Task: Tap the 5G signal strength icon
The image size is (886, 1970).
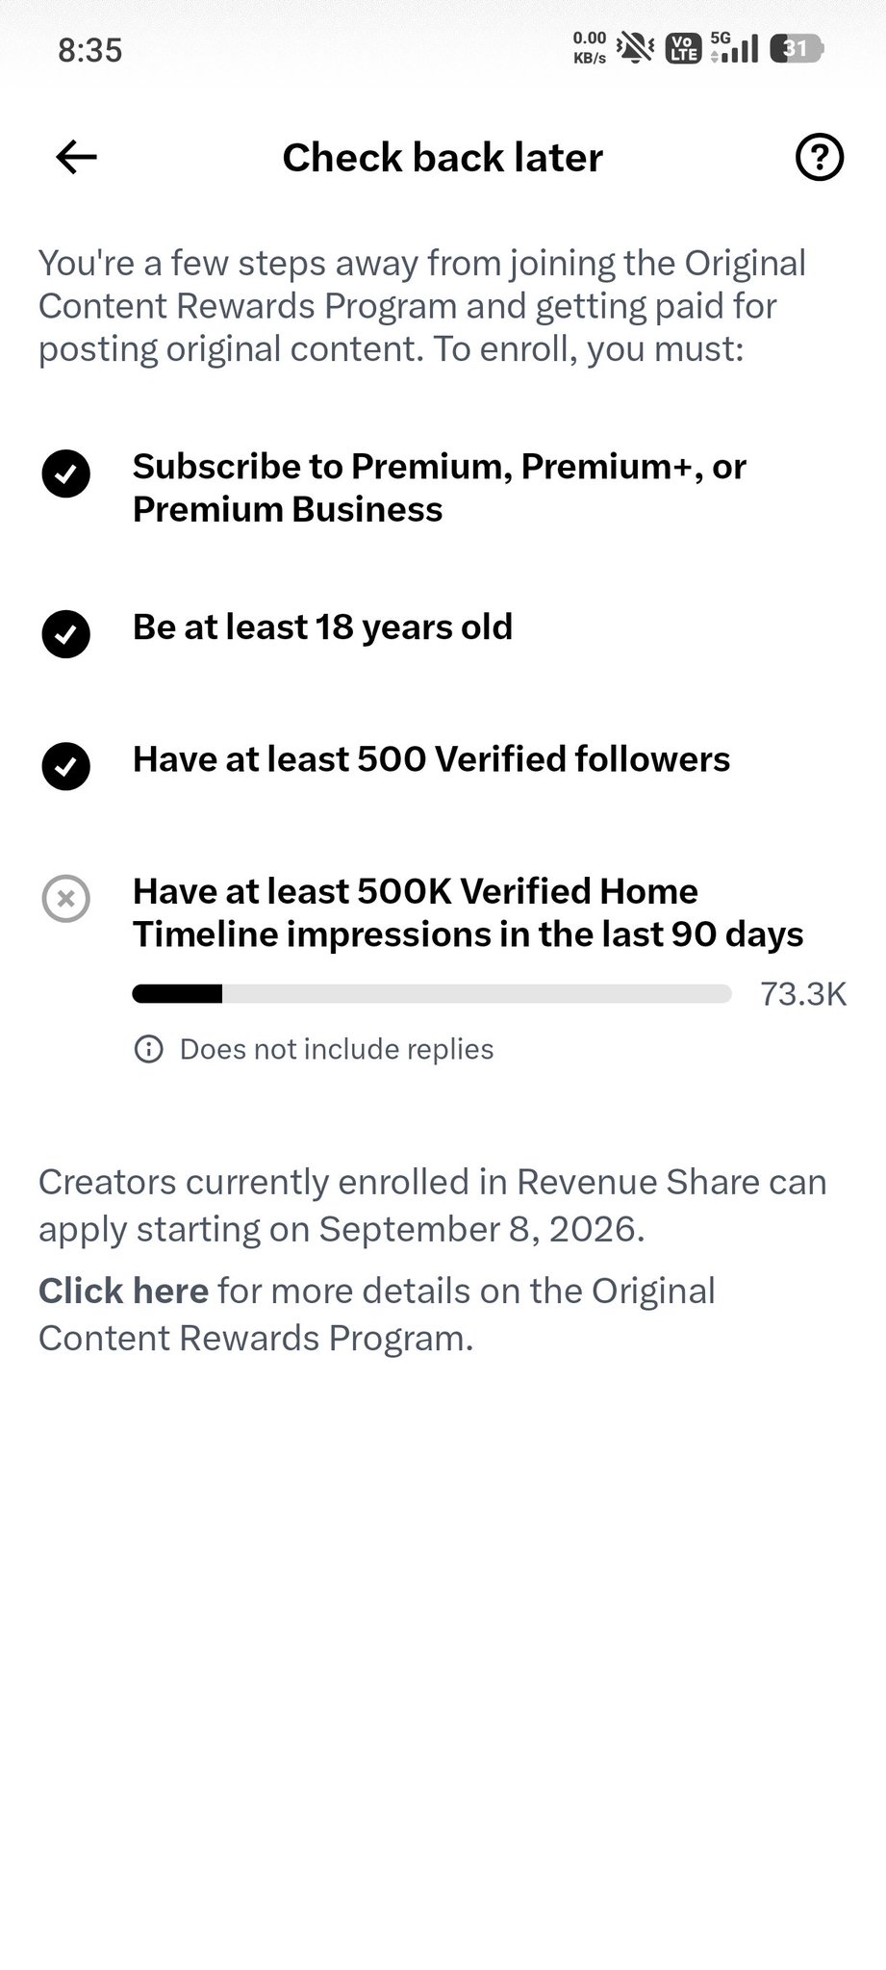Action: [x=734, y=47]
